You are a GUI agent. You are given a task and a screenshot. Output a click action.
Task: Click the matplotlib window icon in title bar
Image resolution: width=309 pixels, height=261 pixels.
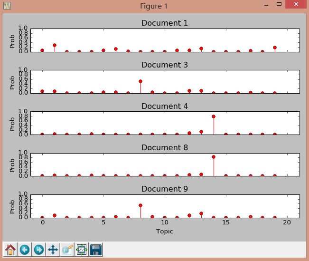pos(7,6)
